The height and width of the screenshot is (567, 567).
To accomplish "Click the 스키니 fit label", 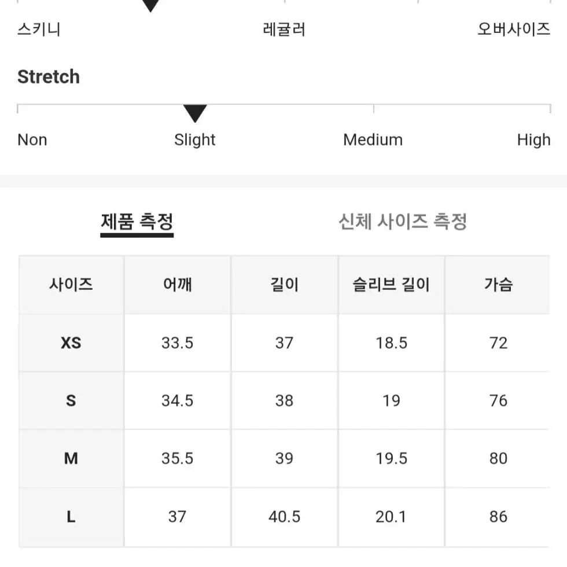I will point(39,30).
